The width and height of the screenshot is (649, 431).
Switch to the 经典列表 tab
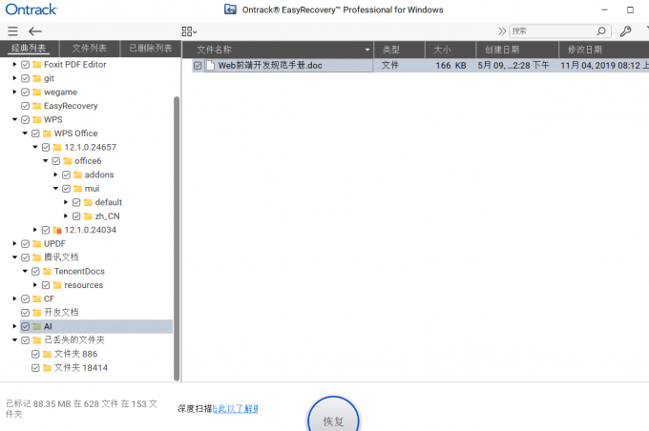pyautogui.click(x=29, y=48)
